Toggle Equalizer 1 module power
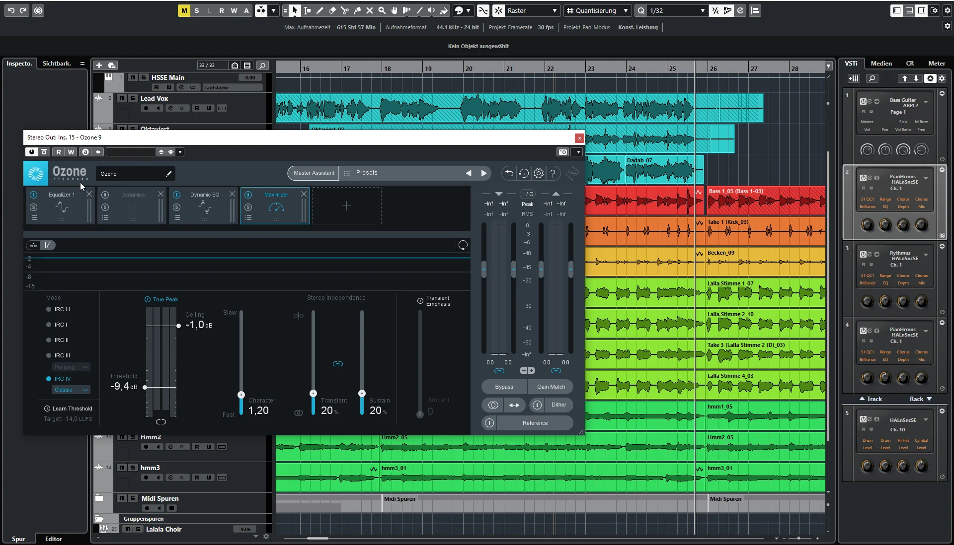 click(34, 195)
